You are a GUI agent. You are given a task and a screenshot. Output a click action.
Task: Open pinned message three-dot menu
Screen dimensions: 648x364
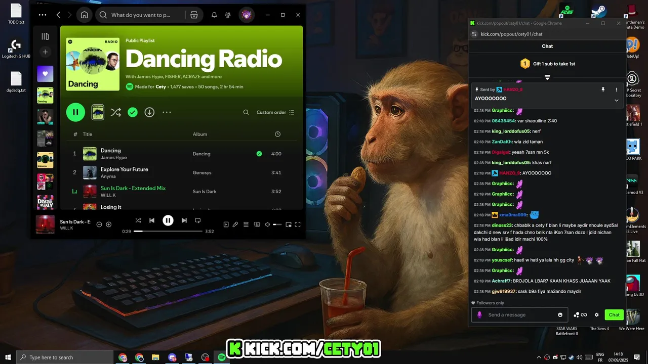(616, 89)
